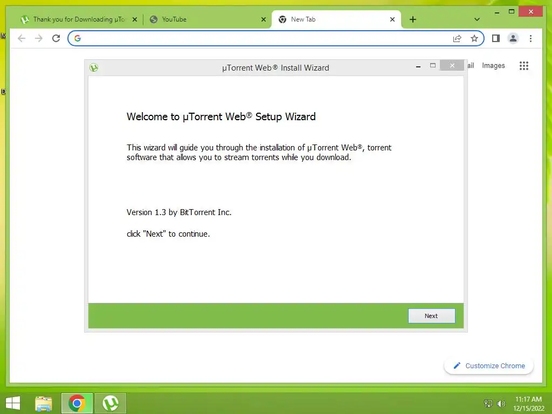Open the Google apps grid
The width and height of the screenshot is (552, 414).
click(x=524, y=65)
